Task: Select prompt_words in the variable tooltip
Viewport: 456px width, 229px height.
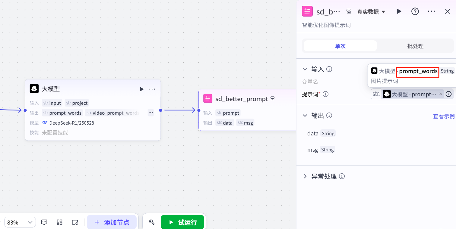Action: tap(418, 71)
